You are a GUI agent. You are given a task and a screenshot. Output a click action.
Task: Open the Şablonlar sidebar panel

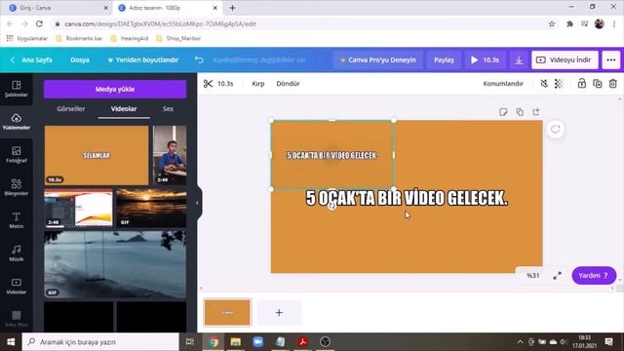(17, 89)
